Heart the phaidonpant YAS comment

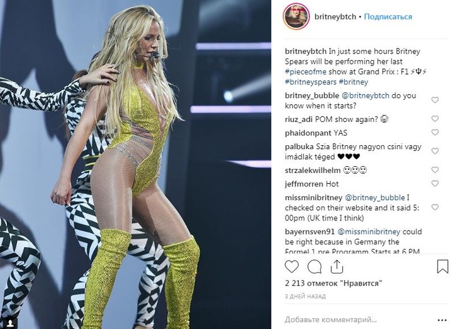coord(435,133)
